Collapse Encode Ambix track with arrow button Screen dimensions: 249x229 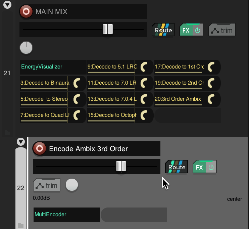point(21,142)
